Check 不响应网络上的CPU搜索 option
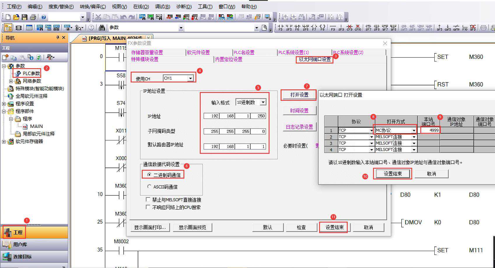 [148, 207]
